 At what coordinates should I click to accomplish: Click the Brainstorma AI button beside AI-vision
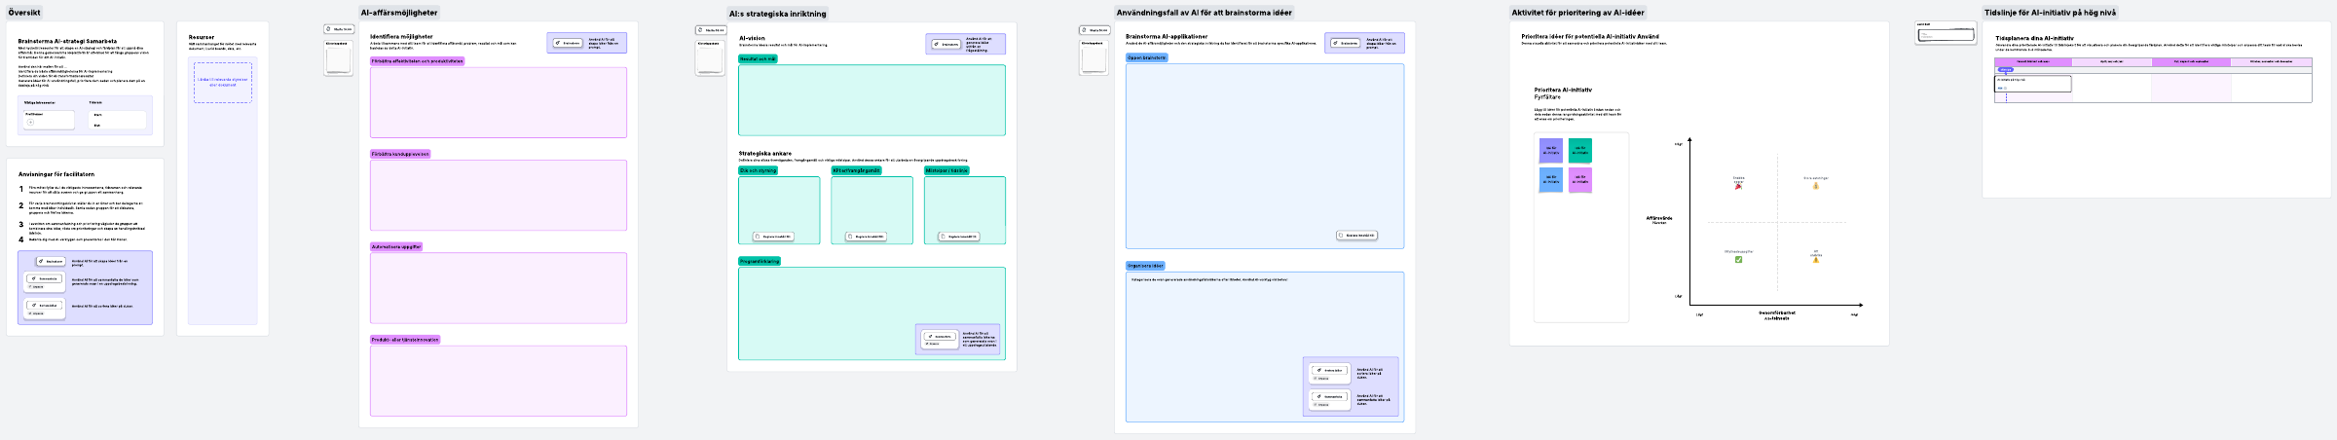point(946,44)
